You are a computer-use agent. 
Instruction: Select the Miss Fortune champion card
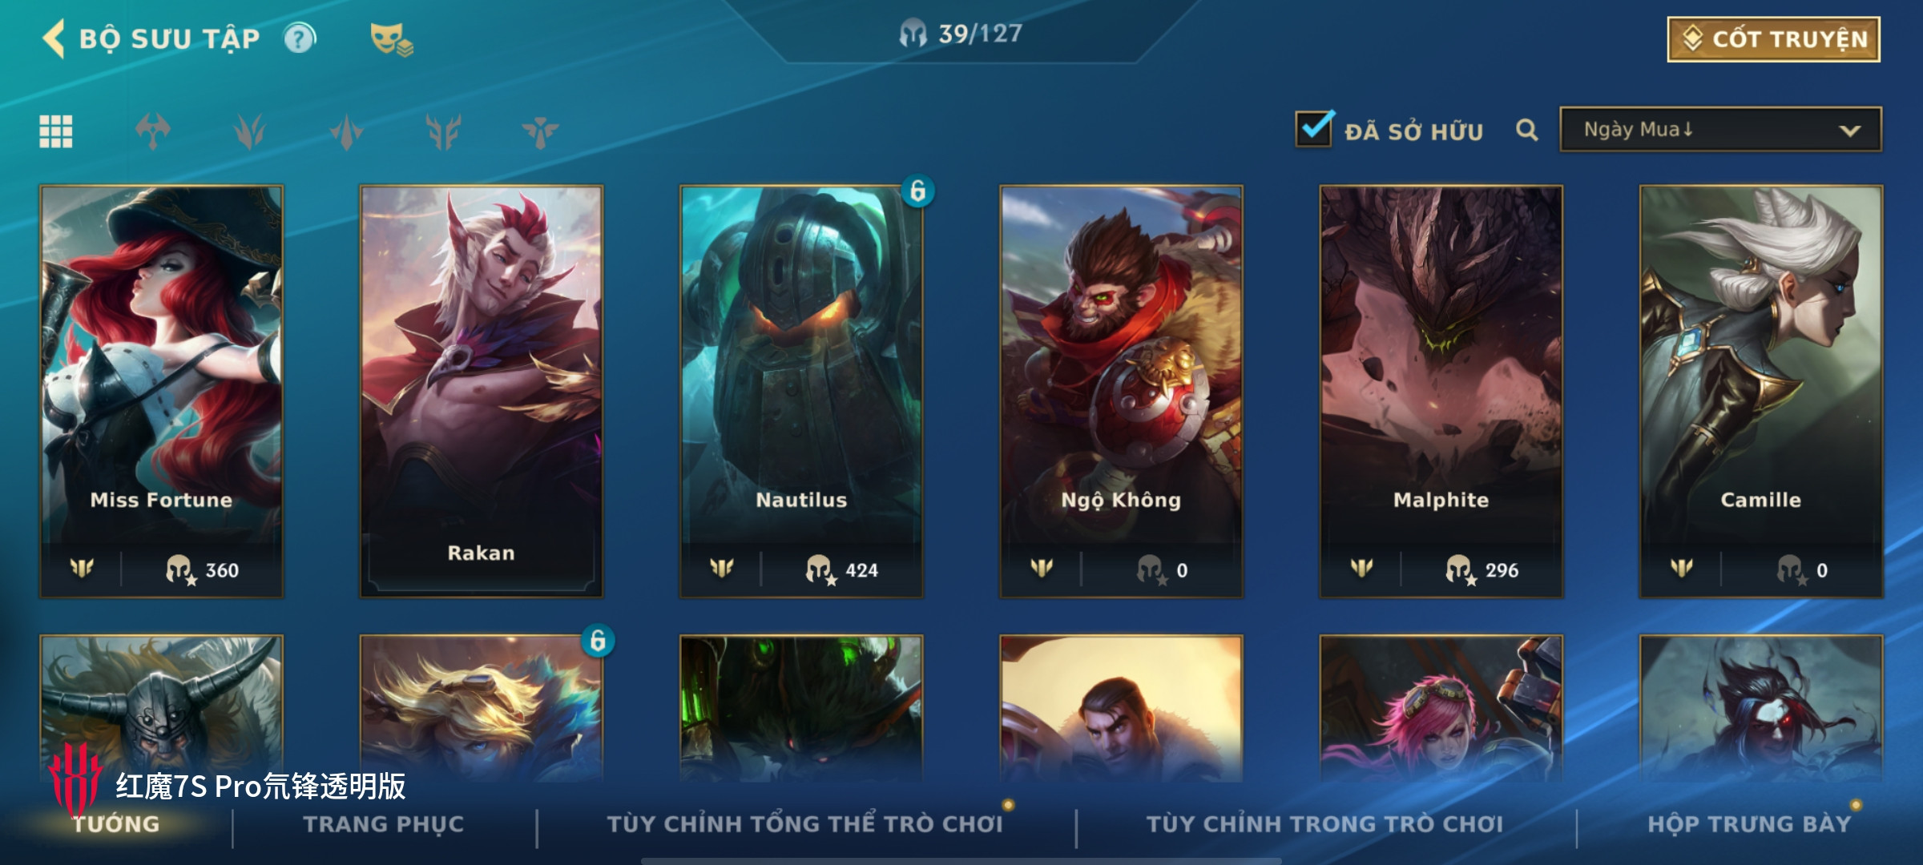(x=161, y=391)
